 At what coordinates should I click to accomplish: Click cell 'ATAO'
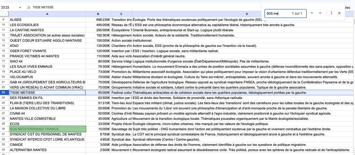(47, 46)
